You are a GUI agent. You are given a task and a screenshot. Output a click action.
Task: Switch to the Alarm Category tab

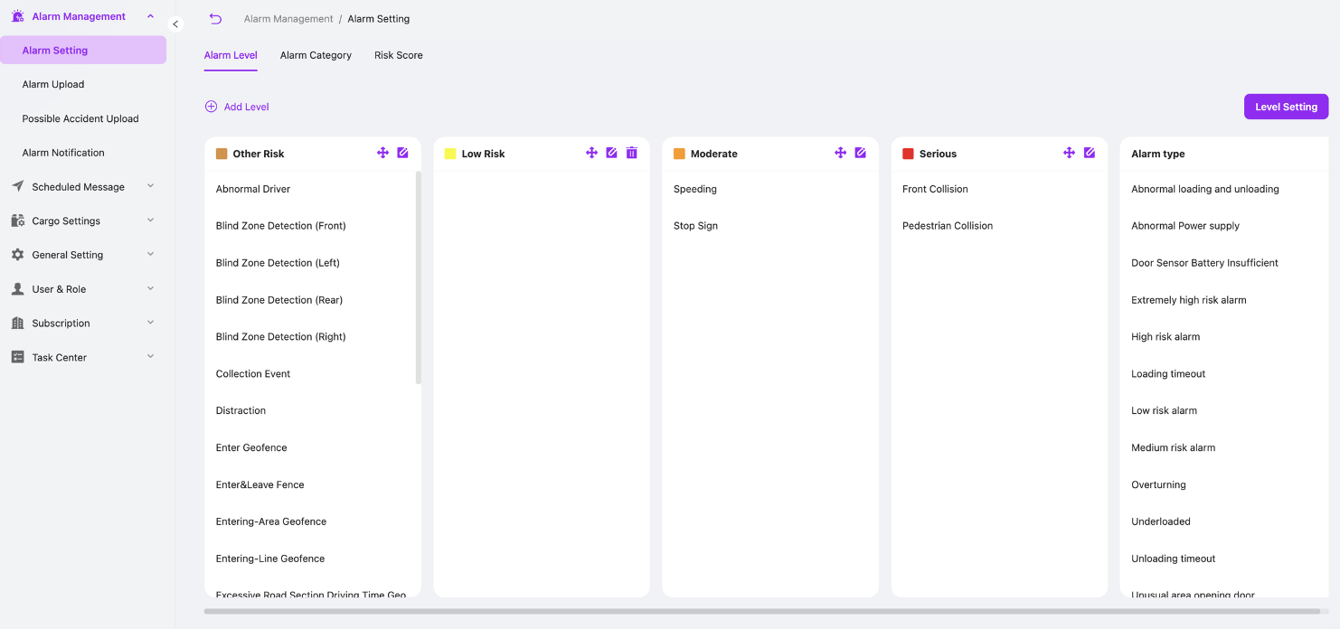click(316, 55)
